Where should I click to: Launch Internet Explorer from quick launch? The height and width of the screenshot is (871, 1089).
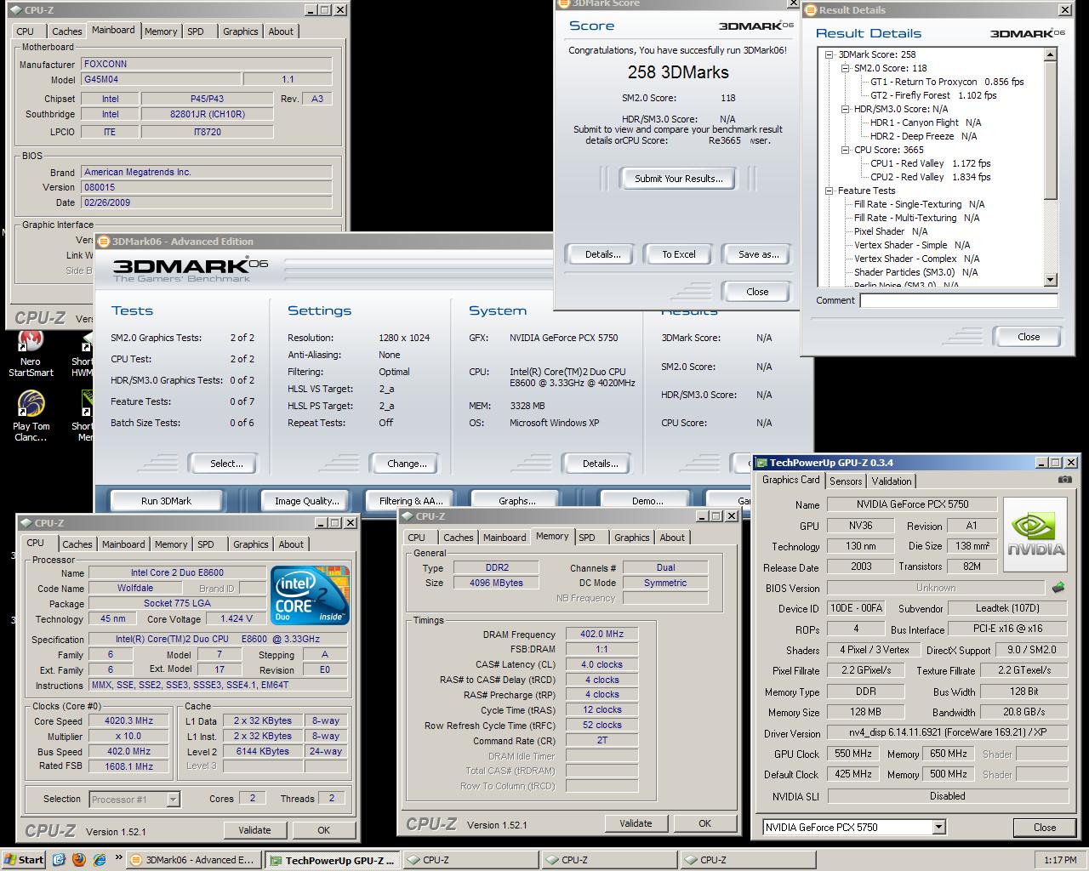tap(100, 860)
